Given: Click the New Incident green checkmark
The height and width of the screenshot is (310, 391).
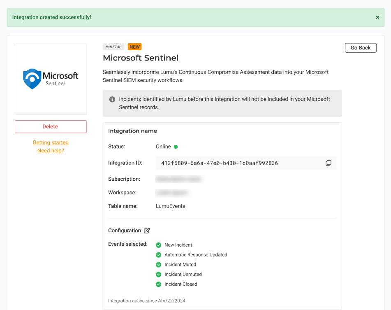Looking at the screenshot, I should pyautogui.click(x=158, y=245).
